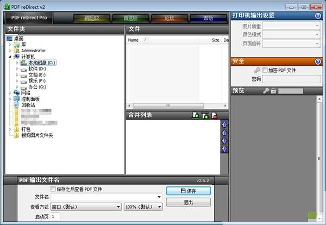Click the key icon in preview header

point(266,91)
